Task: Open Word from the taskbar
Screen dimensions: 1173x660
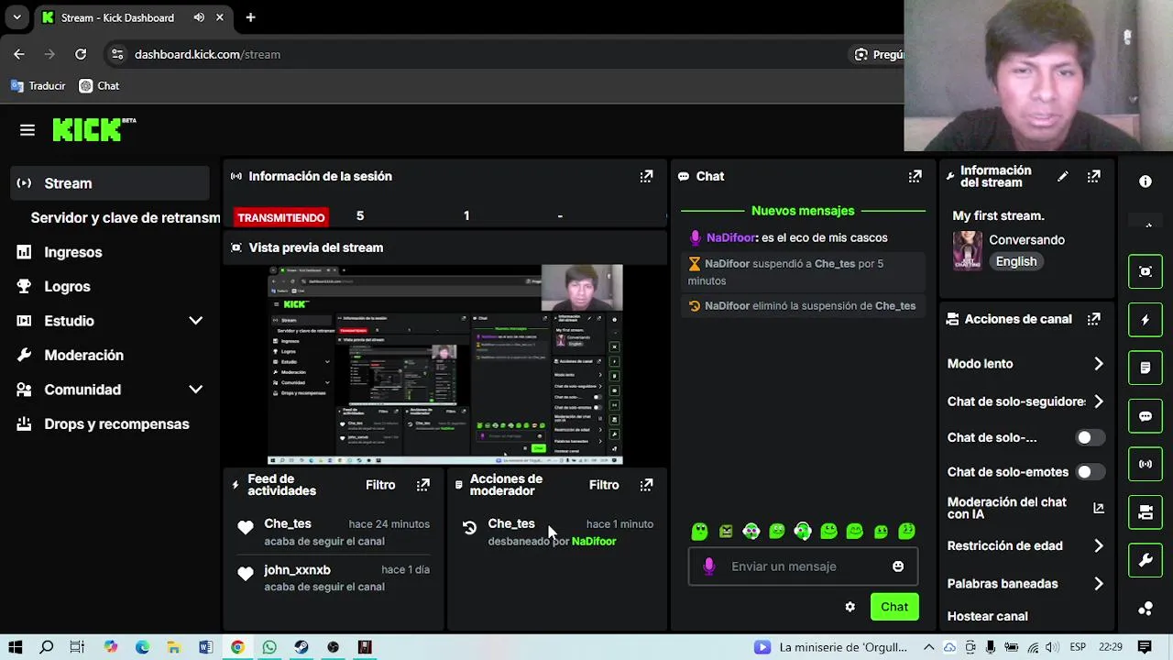Action: pyautogui.click(x=205, y=647)
